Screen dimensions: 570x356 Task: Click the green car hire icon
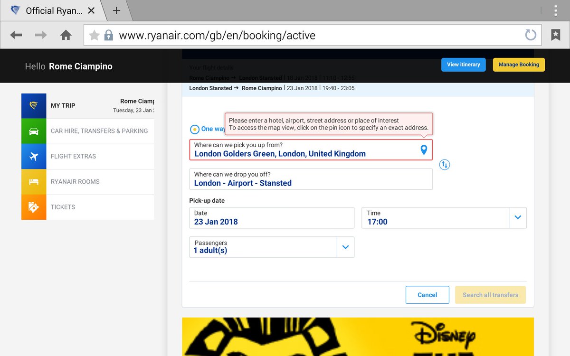34,131
